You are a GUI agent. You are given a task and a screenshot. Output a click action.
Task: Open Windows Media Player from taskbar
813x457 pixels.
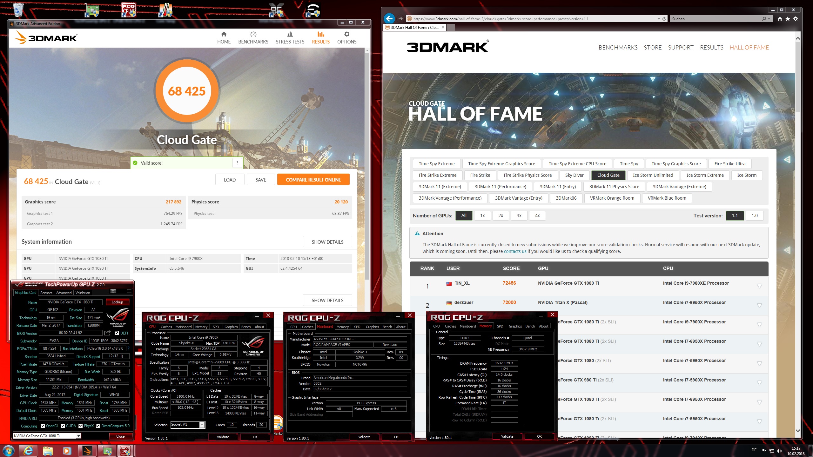(67, 451)
